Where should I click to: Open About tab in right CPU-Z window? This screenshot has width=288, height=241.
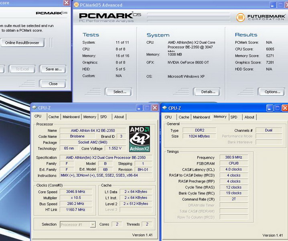(249, 117)
